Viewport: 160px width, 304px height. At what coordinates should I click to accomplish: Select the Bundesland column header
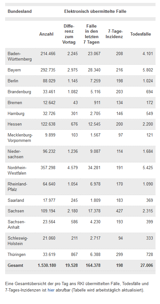(x=20, y=12)
